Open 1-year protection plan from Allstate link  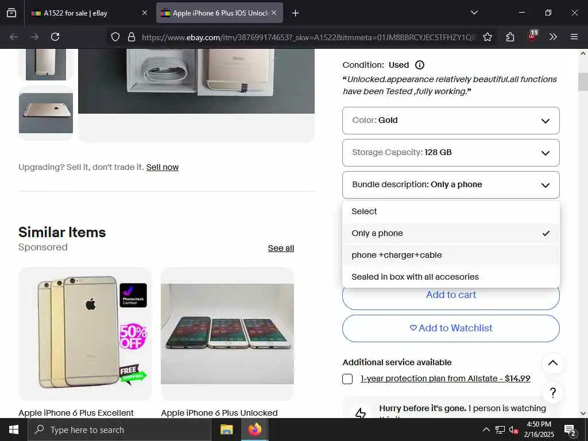[445, 378]
